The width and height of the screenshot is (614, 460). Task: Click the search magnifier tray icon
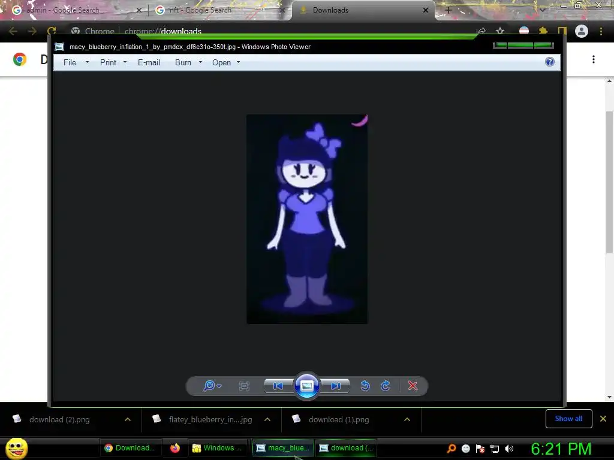[x=451, y=448]
